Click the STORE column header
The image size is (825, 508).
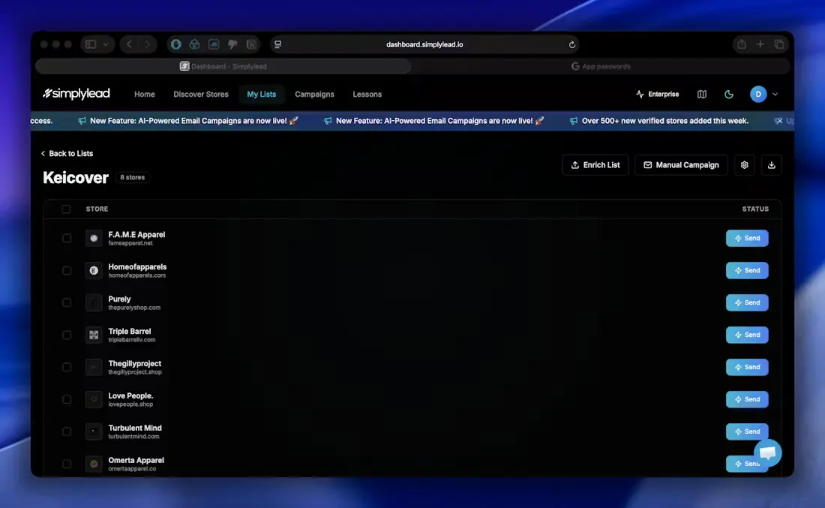point(97,209)
